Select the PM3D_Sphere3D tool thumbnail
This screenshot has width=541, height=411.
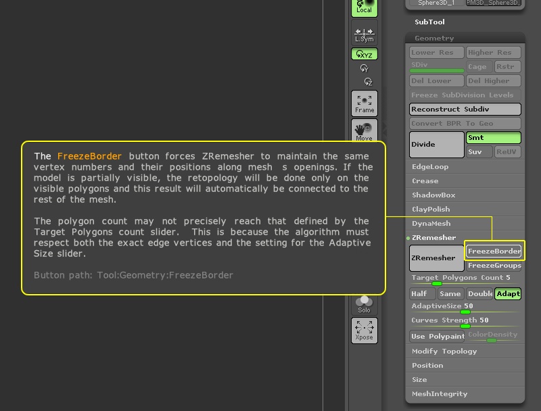493,3
